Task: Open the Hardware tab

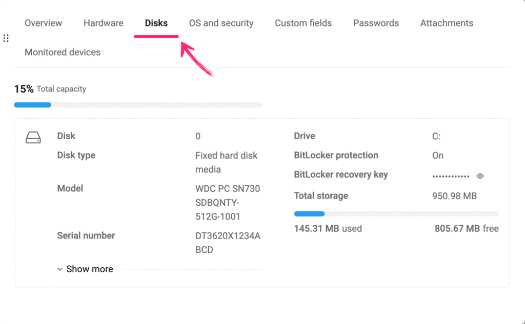Action: [x=104, y=23]
